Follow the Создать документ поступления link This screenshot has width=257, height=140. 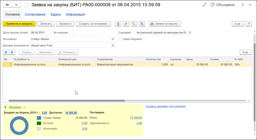[x=165, y=106]
